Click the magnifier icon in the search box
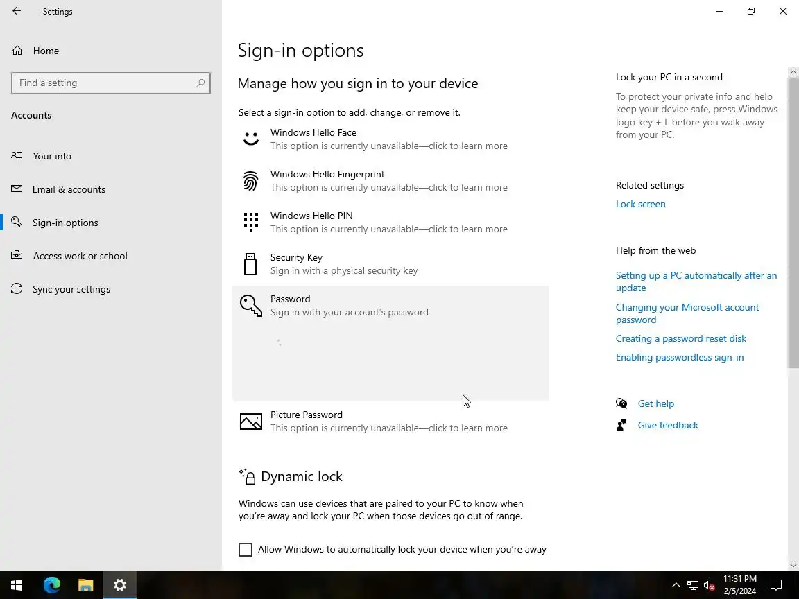Image resolution: width=799 pixels, height=599 pixels. [200, 83]
